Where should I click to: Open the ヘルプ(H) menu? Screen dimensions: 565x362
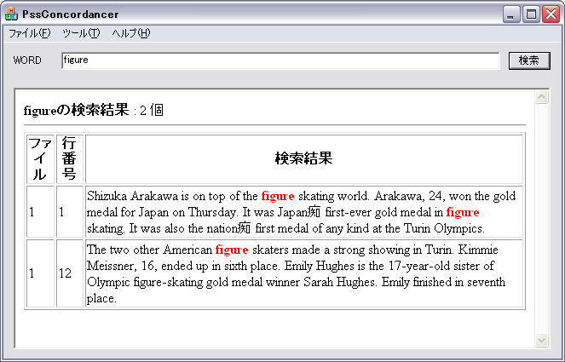(131, 33)
